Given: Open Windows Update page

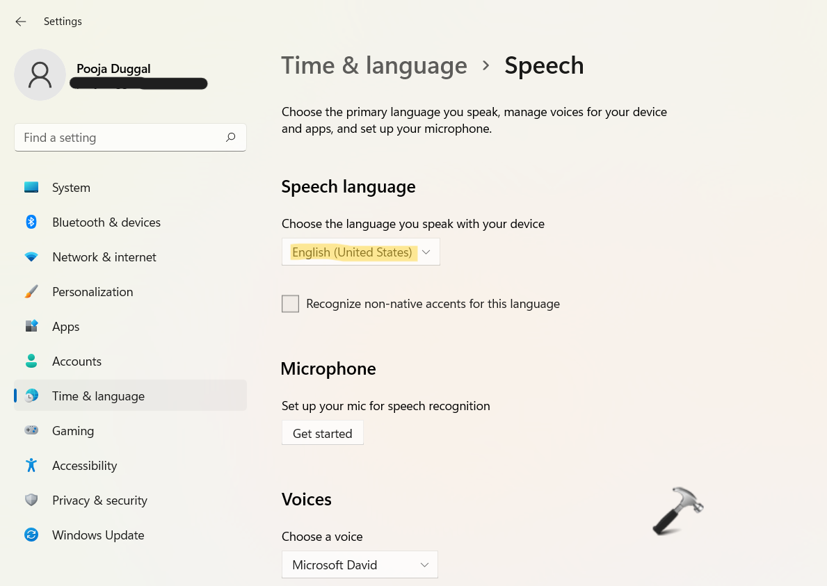Looking at the screenshot, I should coord(130,535).
